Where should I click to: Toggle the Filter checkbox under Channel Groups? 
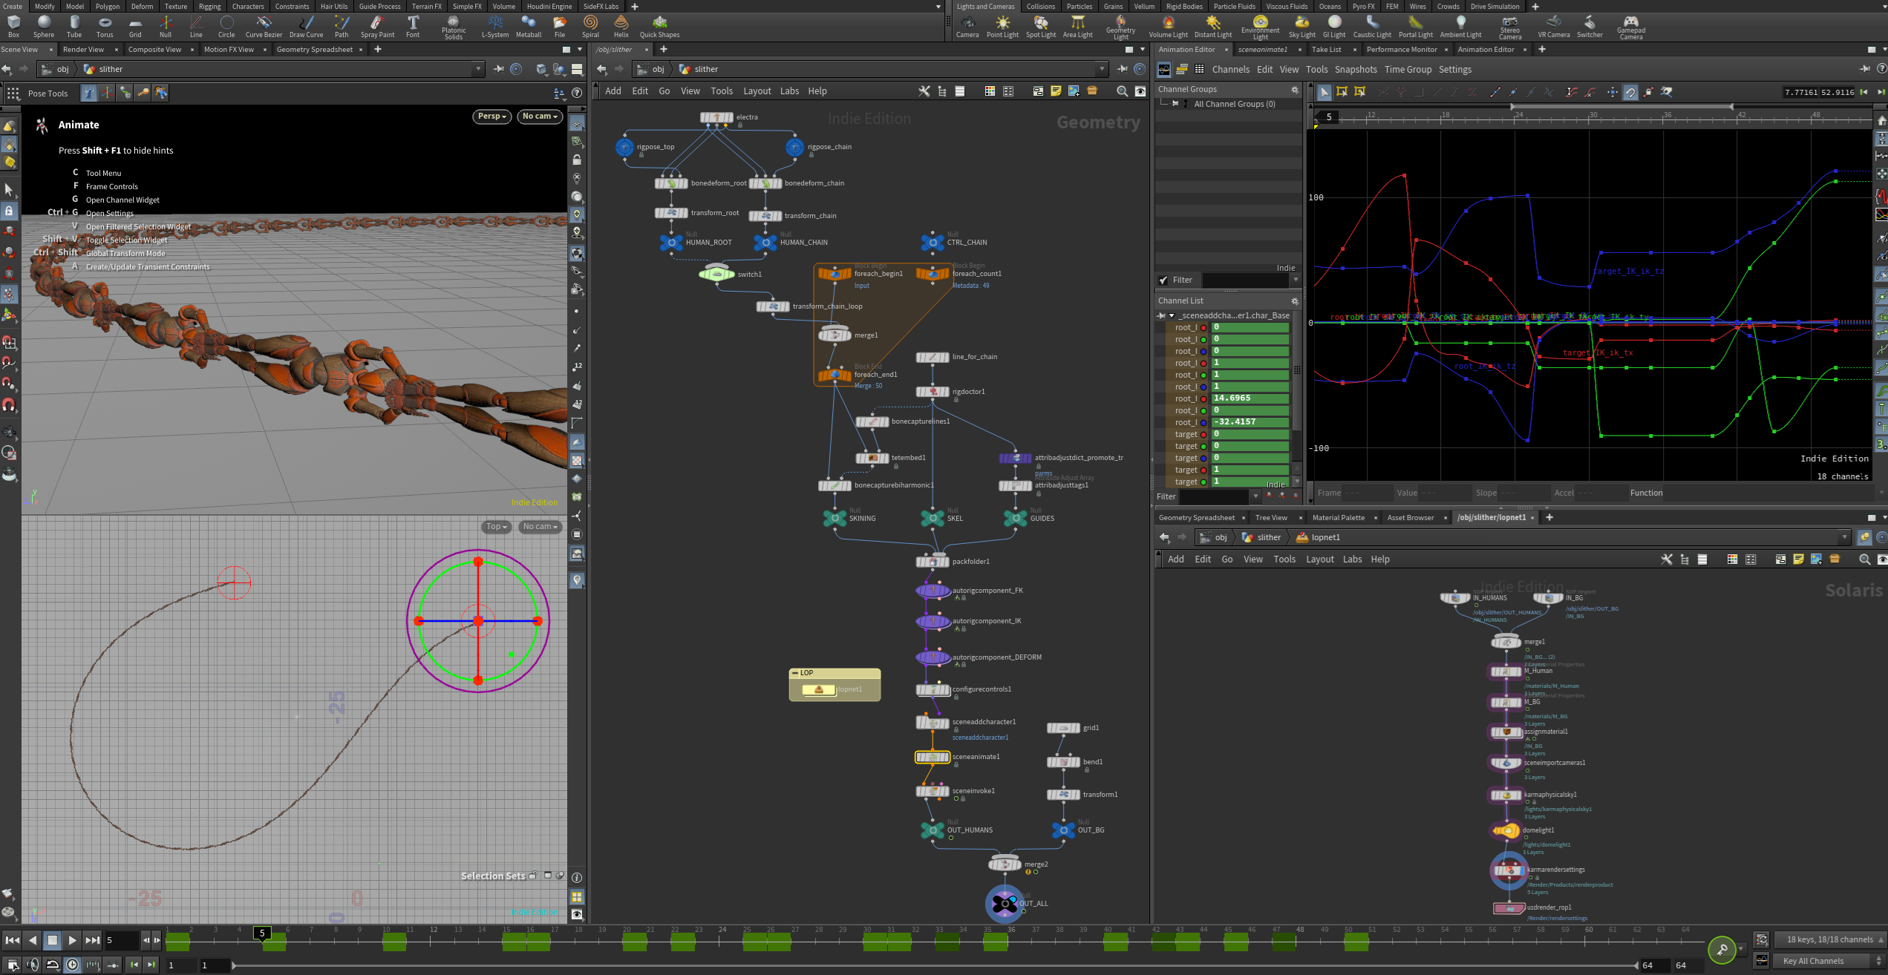click(1163, 280)
